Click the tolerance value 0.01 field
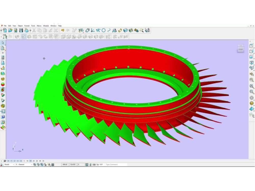This screenshot has height=191, width=255. [101, 165]
